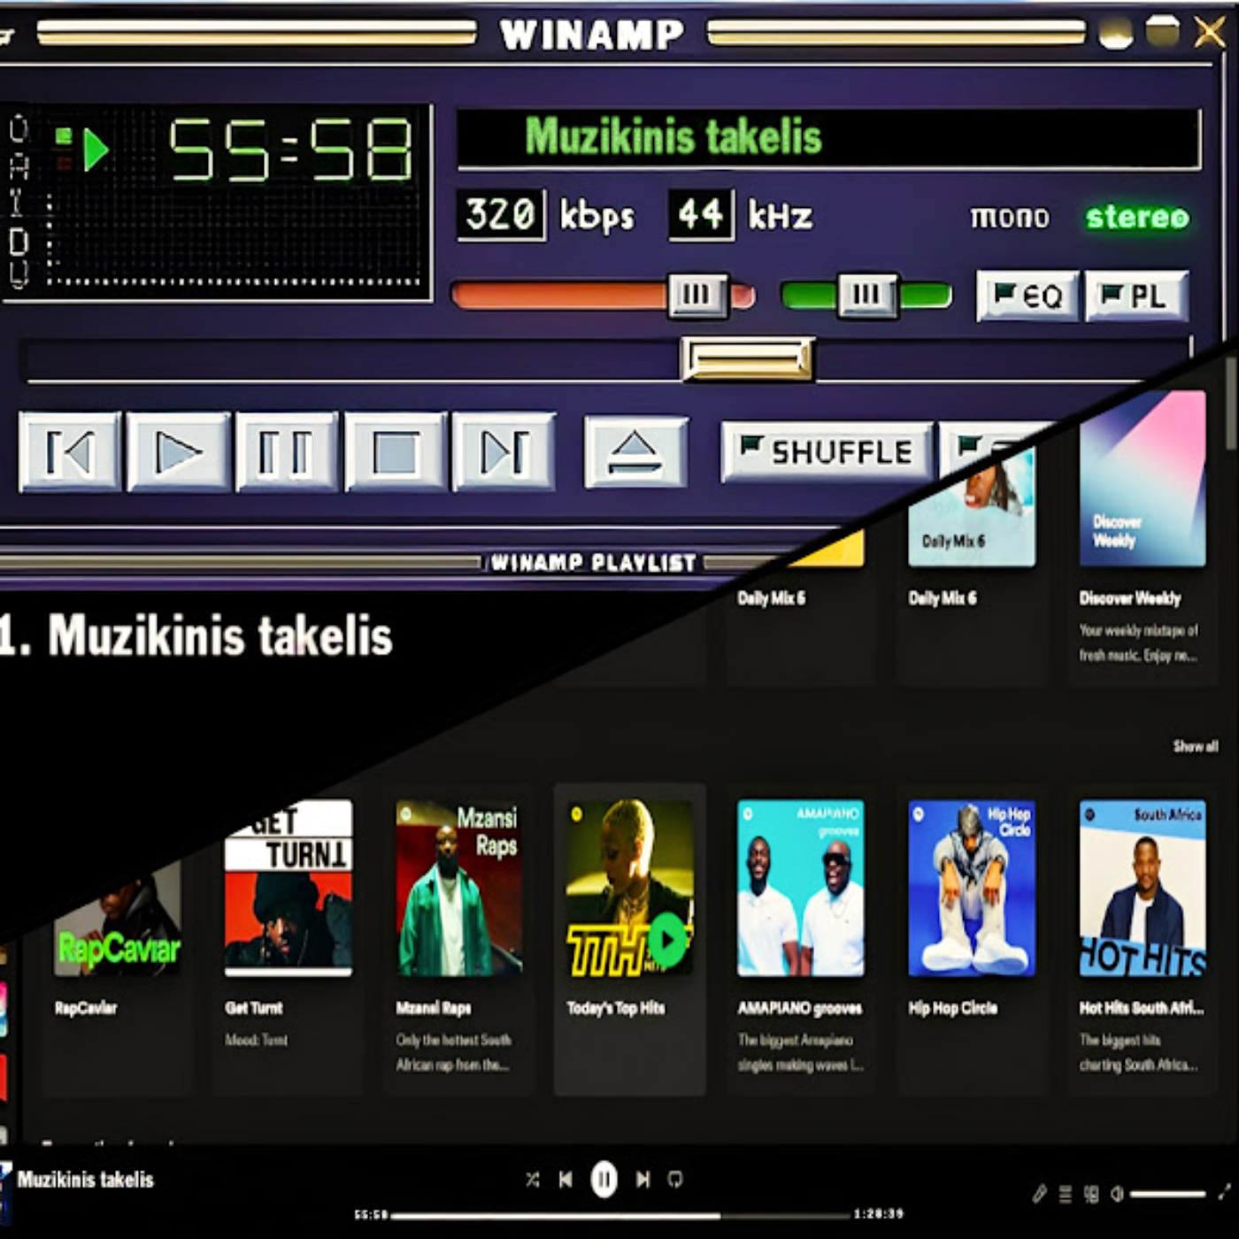Pause playback in Spotify player bar
The width and height of the screenshot is (1239, 1239).
(604, 1180)
